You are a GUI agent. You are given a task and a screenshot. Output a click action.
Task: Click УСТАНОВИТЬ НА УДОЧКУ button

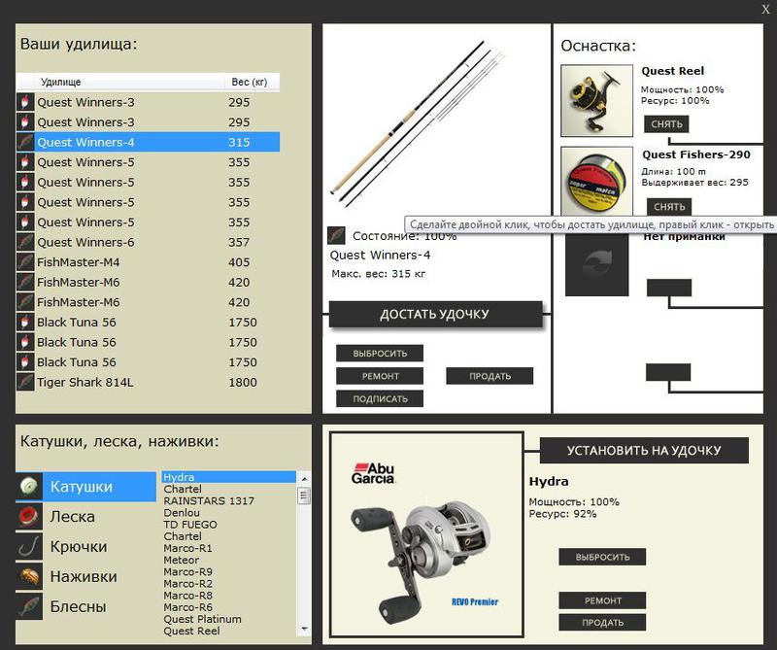(644, 450)
